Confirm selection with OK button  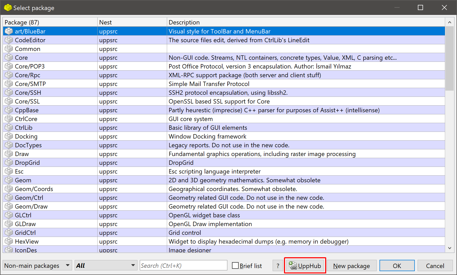pyautogui.click(x=397, y=265)
